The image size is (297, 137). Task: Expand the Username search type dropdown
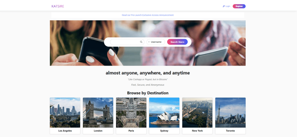[x=156, y=42]
